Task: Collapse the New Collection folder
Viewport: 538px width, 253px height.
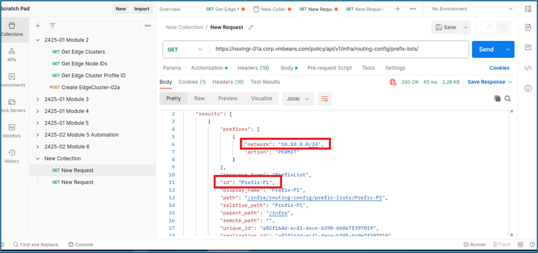Action: click(x=38, y=159)
